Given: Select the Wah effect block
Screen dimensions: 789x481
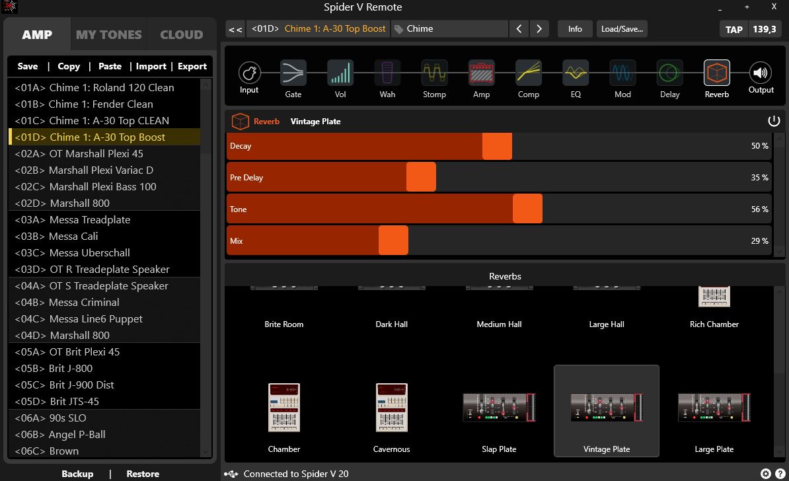Looking at the screenshot, I should coord(387,73).
